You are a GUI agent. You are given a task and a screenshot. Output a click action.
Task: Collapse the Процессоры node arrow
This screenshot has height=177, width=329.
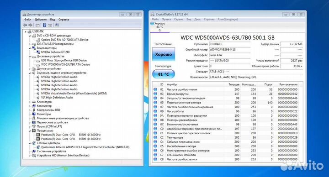pyautogui.click(x=30, y=131)
